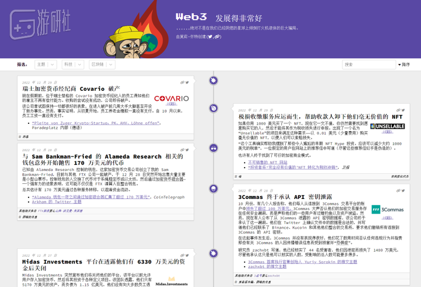
Task: Click the link icon on Midas Investments post
Action: click(182, 256)
